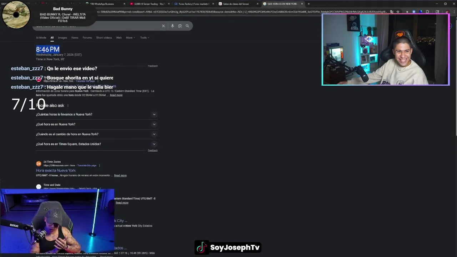Click Read more beside webcam overlay result
457x257 pixels.
[122, 203]
